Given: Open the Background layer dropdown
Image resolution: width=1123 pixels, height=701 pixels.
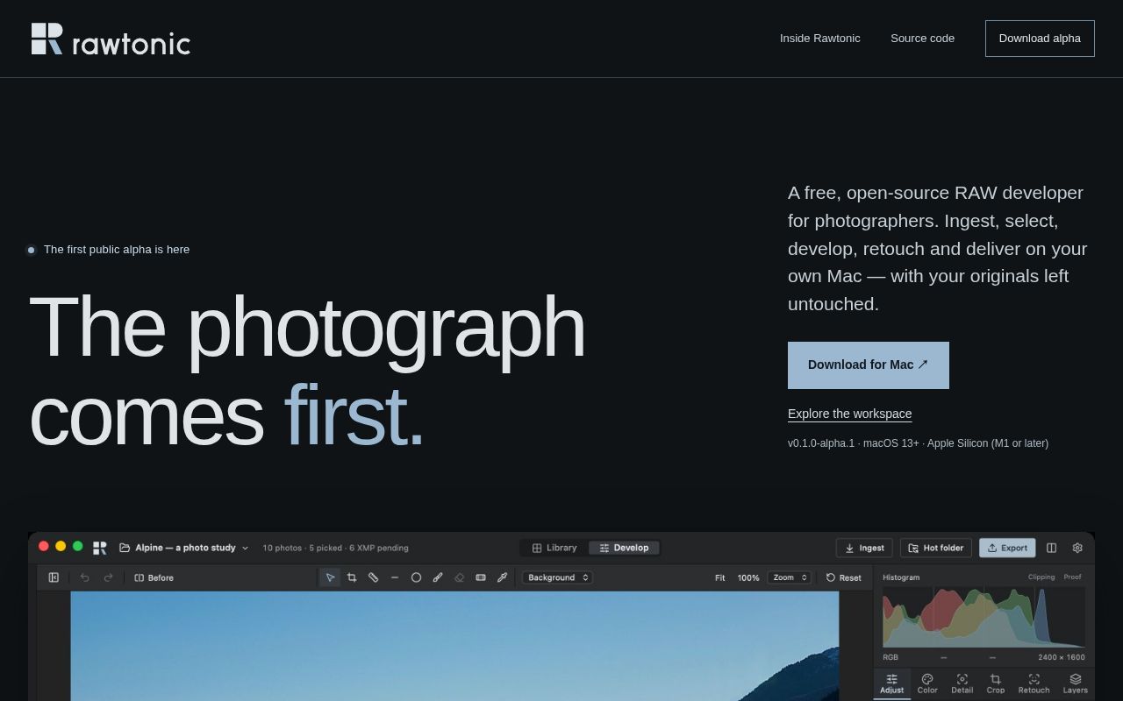Looking at the screenshot, I should [x=557, y=577].
